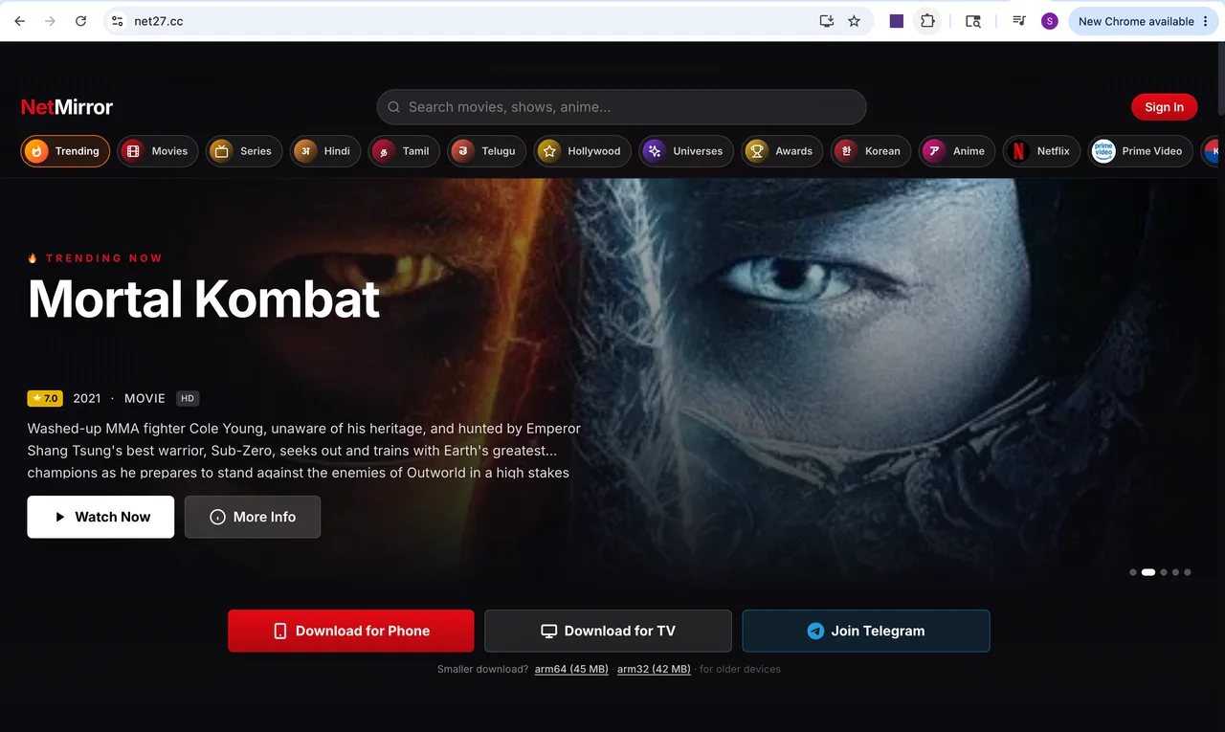This screenshot has width=1225, height=732.
Task: Click the Mortal Kombat title
Action: coord(204,299)
